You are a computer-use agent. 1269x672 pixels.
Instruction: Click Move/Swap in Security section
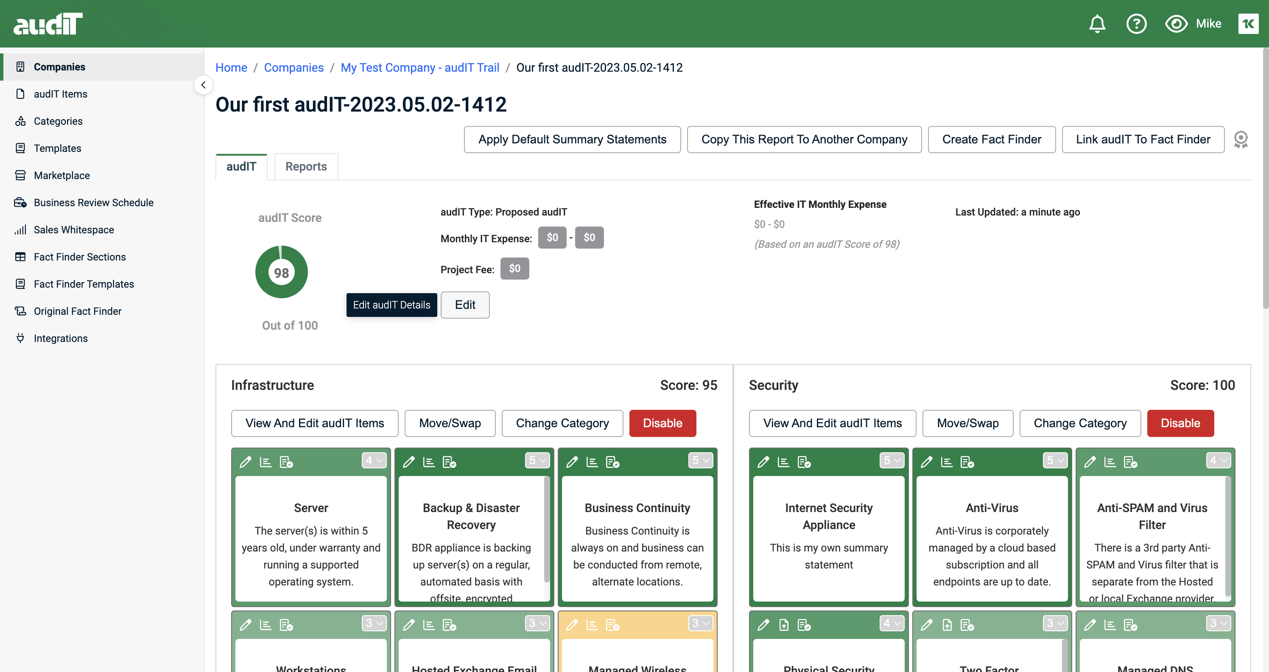[x=967, y=423]
